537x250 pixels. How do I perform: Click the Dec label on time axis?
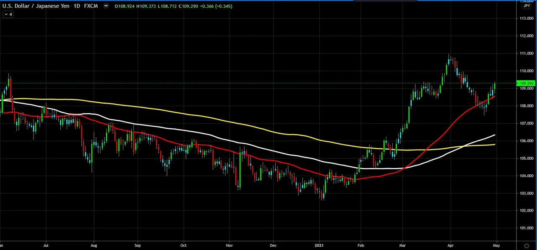[x=273, y=245]
